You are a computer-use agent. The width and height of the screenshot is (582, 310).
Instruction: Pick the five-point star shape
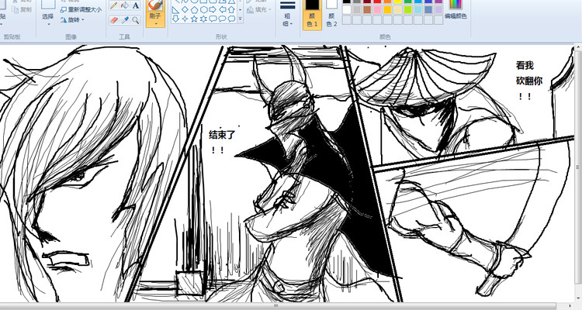193,19
